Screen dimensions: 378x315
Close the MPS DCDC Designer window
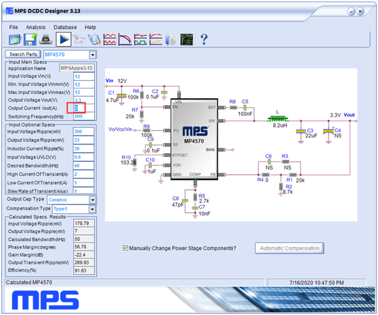pyautogui.click(x=360, y=12)
